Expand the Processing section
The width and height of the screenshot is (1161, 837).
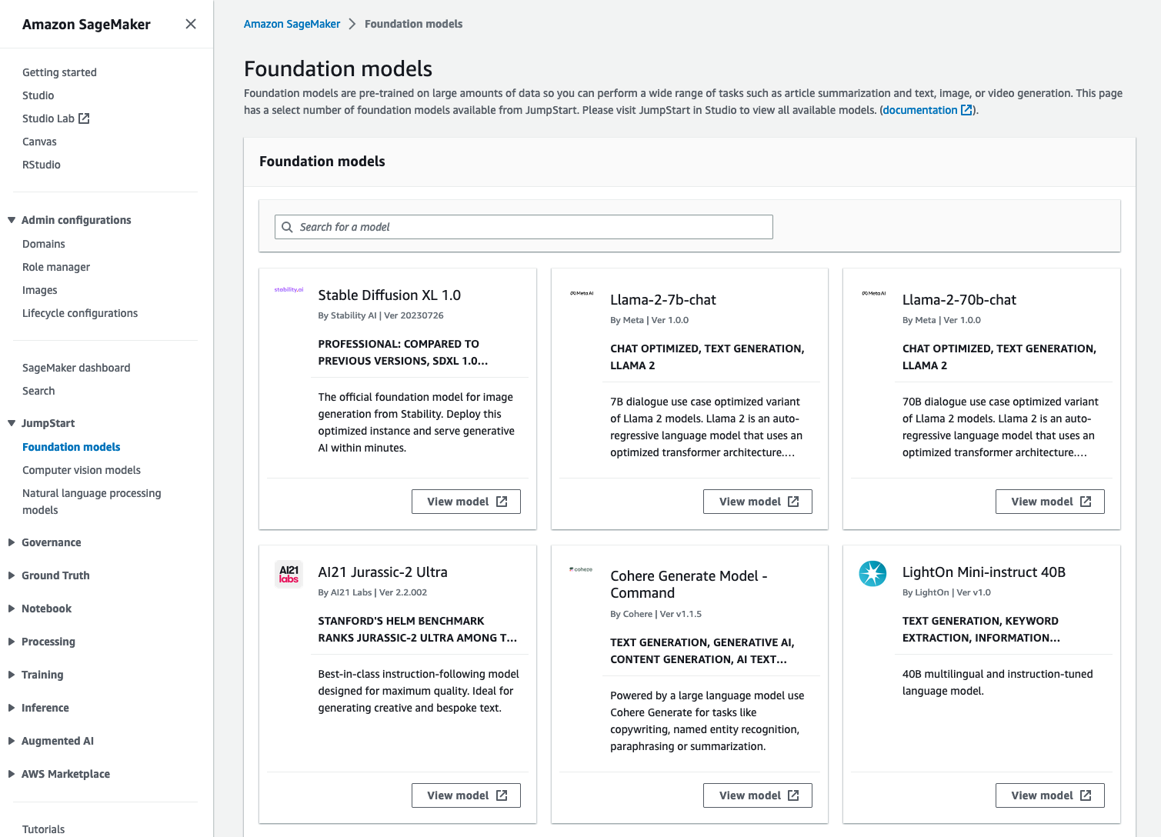pyautogui.click(x=12, y=642)
